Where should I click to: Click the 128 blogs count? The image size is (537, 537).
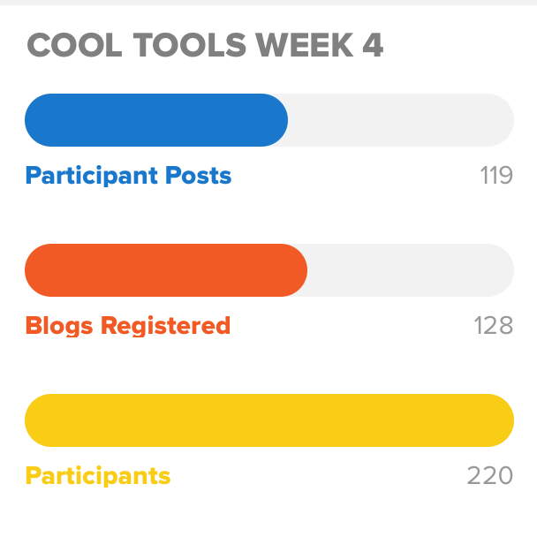click(493, 325)
